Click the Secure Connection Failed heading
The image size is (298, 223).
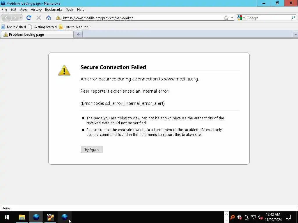click(x=113, y=67)
